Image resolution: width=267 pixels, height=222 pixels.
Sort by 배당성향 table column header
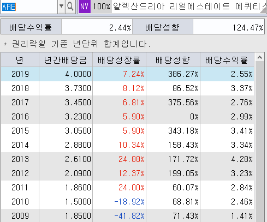[173, 60]
